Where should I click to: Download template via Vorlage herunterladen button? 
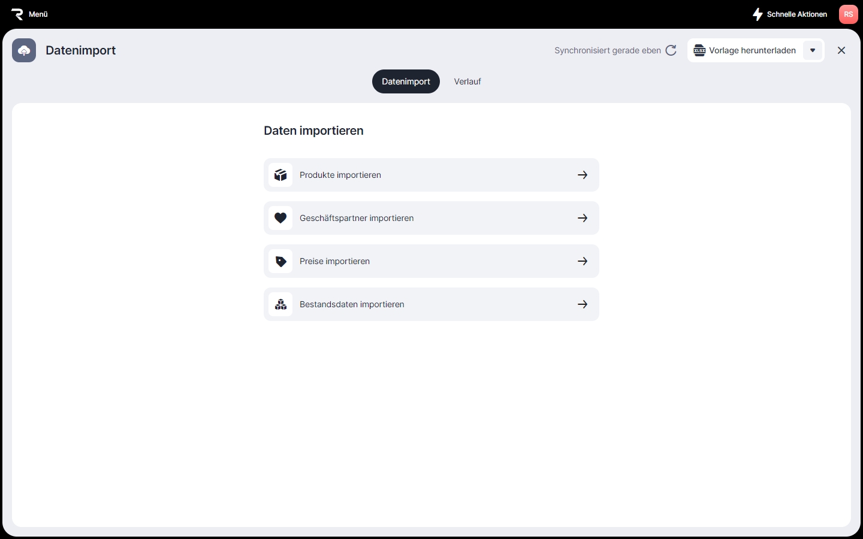[x=746, y=50]
